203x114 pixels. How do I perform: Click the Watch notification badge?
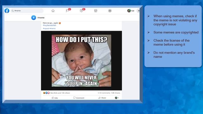point(84,9)
